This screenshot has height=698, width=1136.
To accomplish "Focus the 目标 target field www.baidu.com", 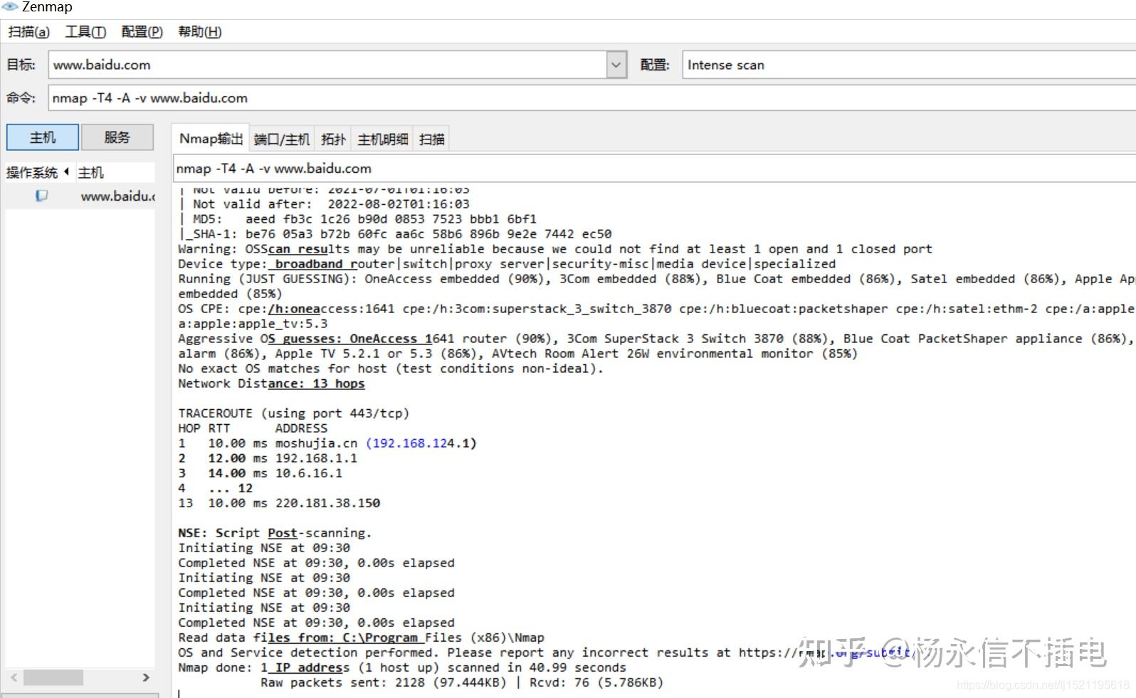I will (x=327, y=65).
